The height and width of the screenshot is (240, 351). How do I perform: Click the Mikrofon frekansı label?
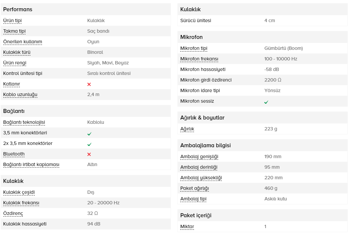pyautogui.click(x=199, y=59)
